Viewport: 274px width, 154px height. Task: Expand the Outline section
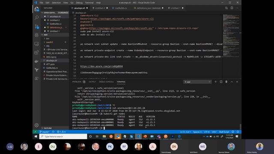pyautogui.click(x=55, y=128)
